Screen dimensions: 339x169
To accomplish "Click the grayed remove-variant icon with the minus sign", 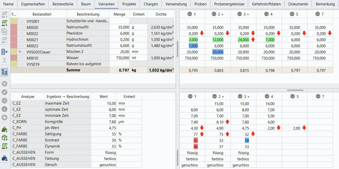I will [x=5, y=40].
